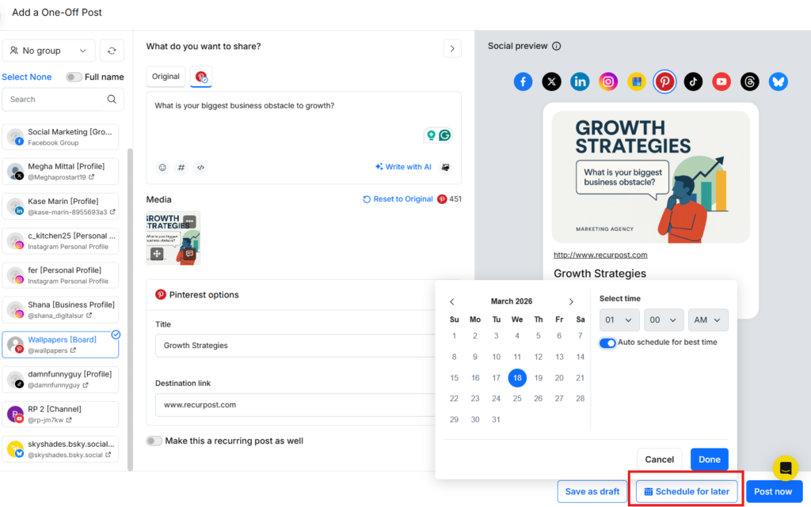Click the Bluesky preview icon
The image size is (811, 507).
(778, 81)
